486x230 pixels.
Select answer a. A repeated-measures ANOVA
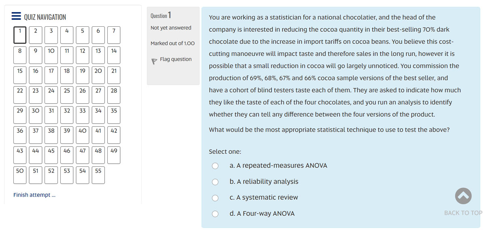click(215, 166)
